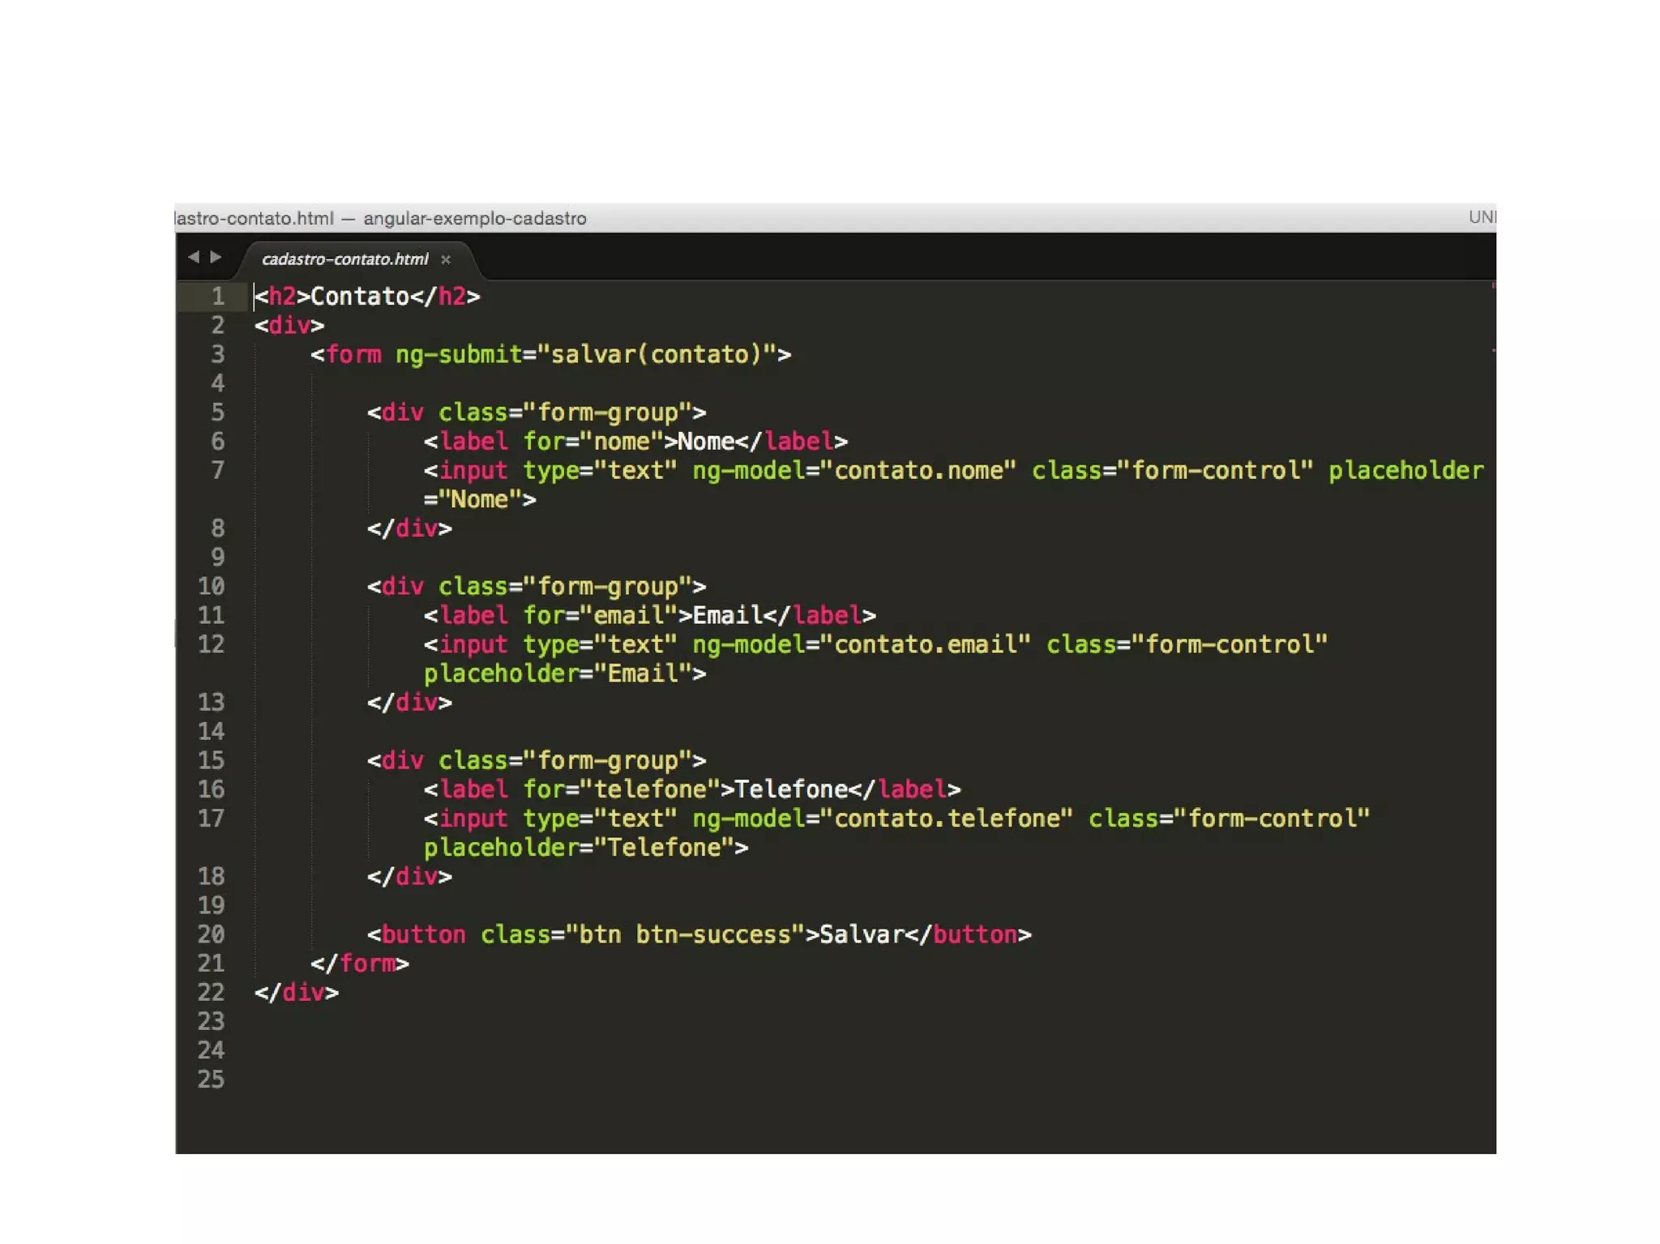This screenshot has width=1660, height=1244.
Task: Click line number 1 in gutter
Action: [217, 296]
